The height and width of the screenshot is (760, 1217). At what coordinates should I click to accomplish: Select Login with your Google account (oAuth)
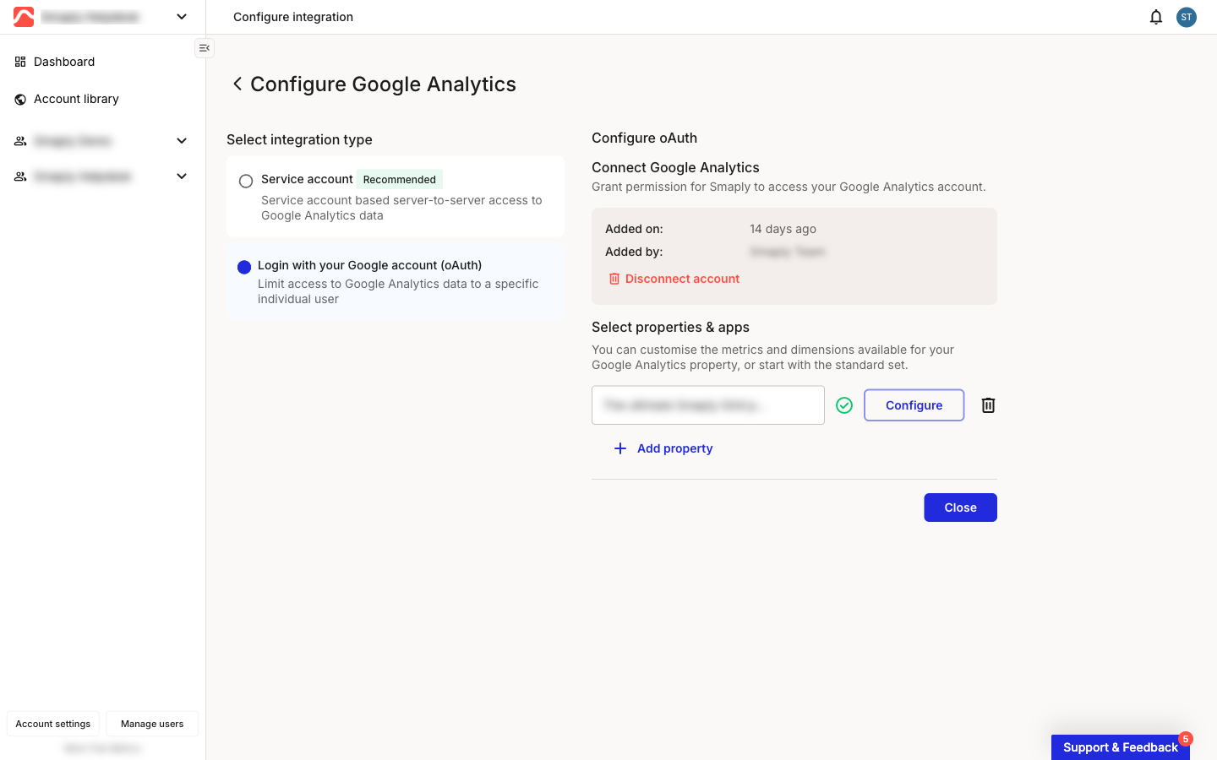pyautogui.click(x=244, y=267)
